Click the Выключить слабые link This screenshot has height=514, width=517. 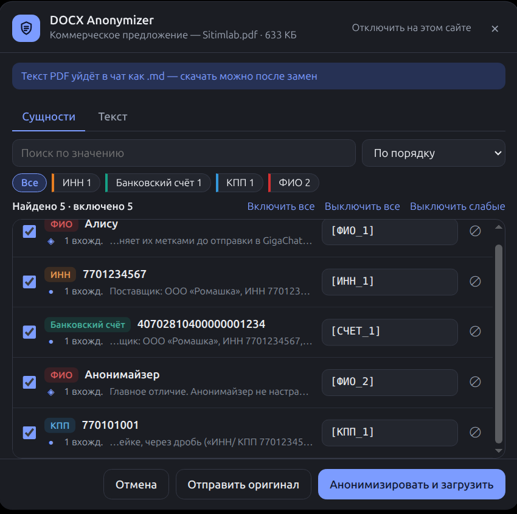[457, 206]
